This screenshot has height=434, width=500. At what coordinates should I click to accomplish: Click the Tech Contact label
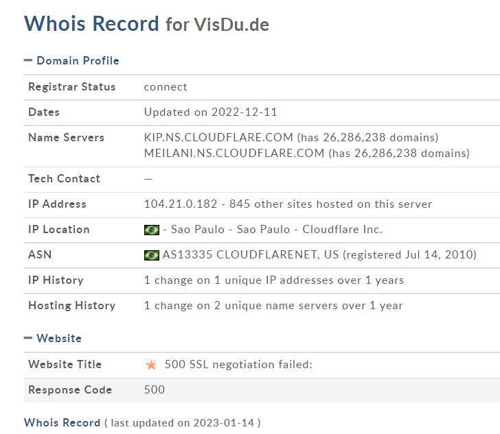click(x=64, y=178)
